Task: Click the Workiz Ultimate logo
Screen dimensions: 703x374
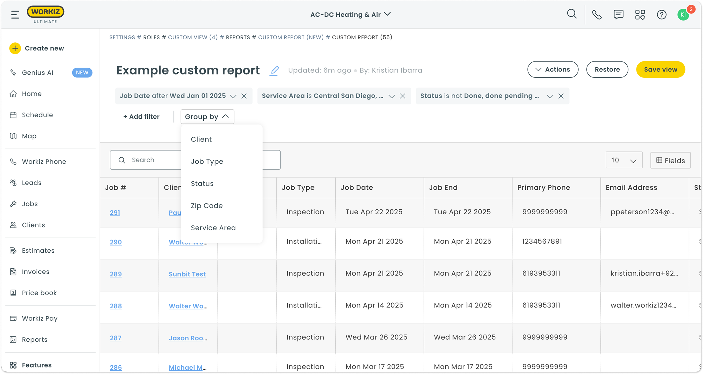Action: 45,14
